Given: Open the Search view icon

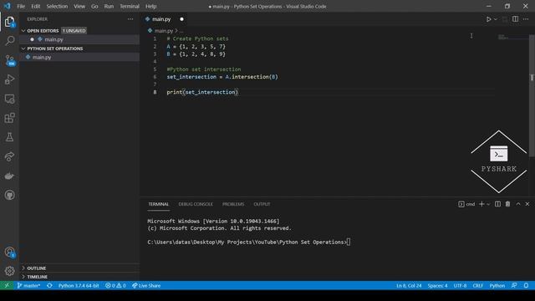Looking at the screenshot, I should (9, 41).
